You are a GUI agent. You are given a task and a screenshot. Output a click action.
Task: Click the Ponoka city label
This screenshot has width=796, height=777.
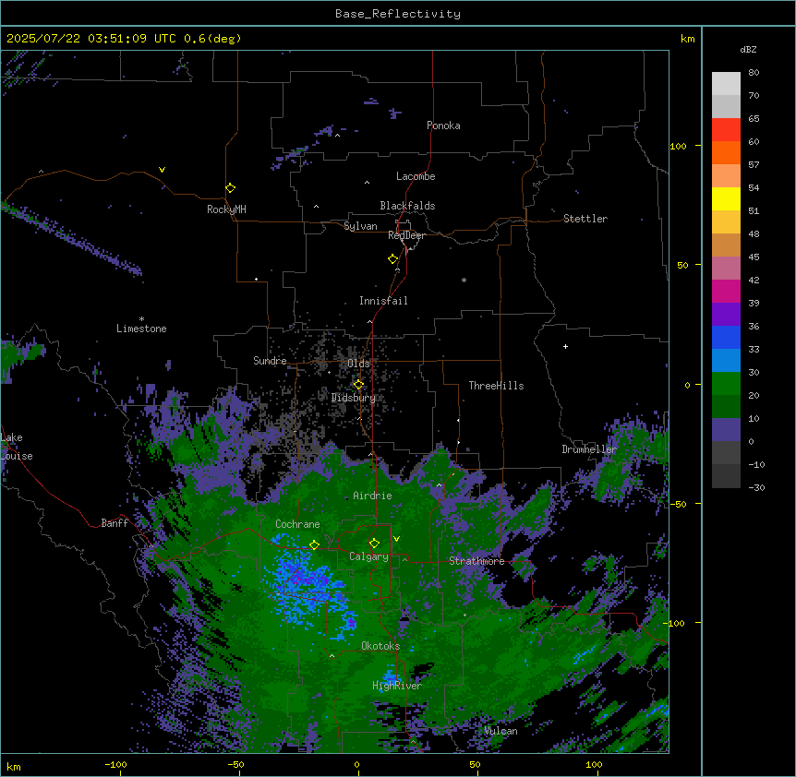pos(443,126)
